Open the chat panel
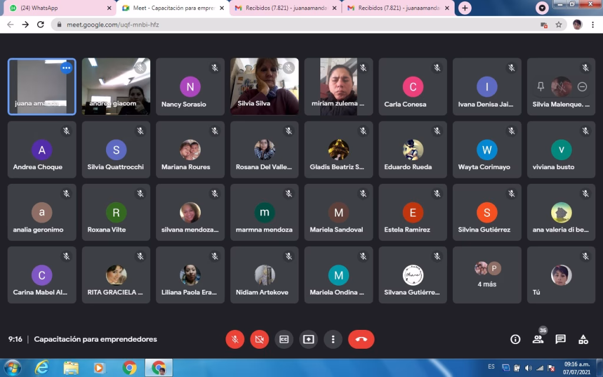Screen dimensions: 603x377 coord(561,339)
